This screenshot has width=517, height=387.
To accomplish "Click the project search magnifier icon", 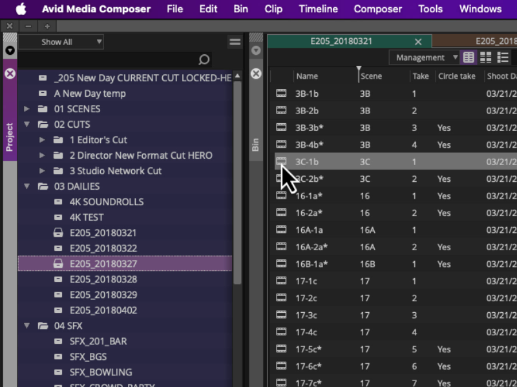I will pos(204,59).
